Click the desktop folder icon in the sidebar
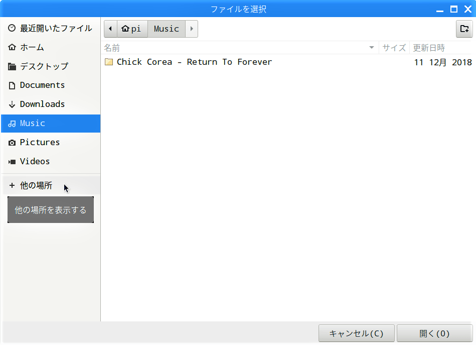The width and height of the screenshot is (476, 345). tap(12, 66)
